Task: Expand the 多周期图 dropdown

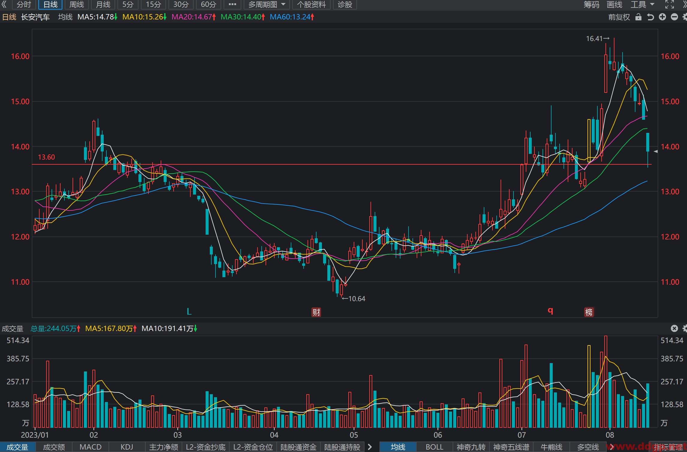Action: tap(266, 4)
